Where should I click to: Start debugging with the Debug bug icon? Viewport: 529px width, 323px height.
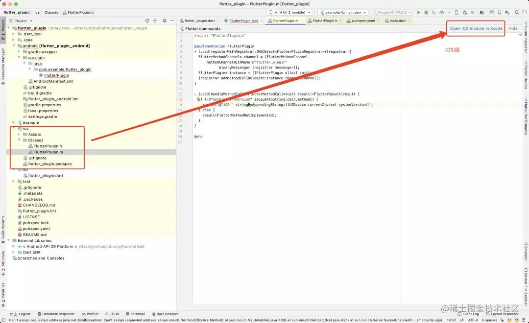click(426, 12)
